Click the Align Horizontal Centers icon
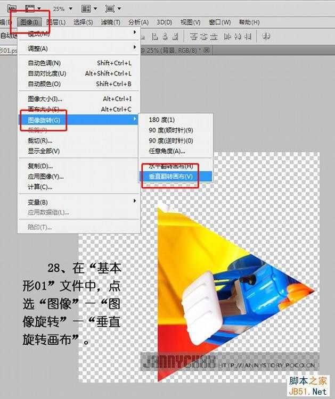 (165, 37)
